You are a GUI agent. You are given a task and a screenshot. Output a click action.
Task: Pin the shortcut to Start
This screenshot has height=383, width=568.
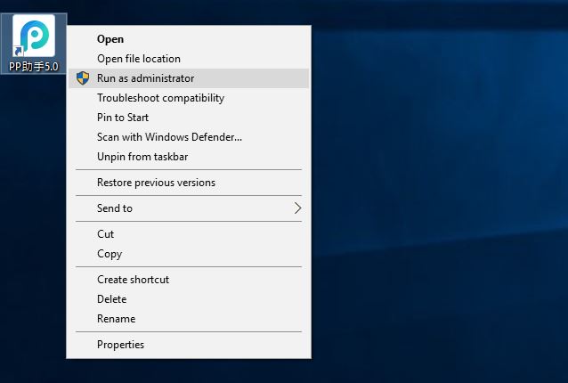123,118
